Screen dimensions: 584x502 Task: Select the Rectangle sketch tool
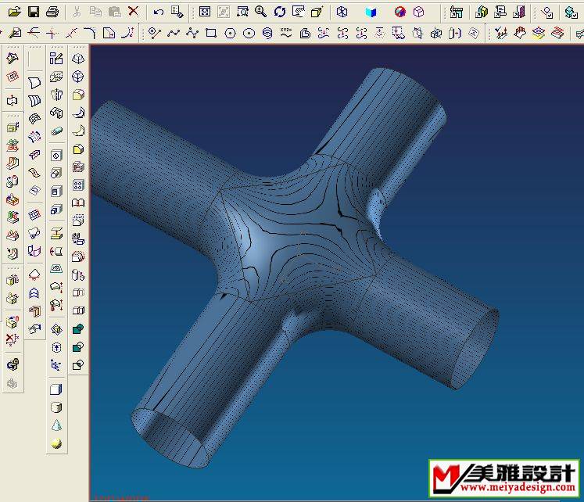(211, 34)
